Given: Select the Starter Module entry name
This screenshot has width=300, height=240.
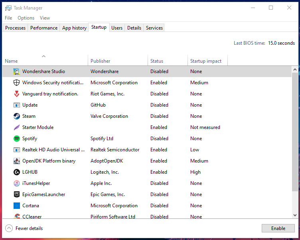Looking at the screenshot, I should (38, 127).
